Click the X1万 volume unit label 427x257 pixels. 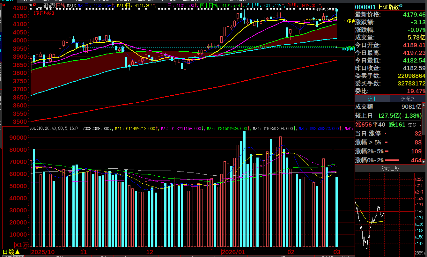click(22, 245)
